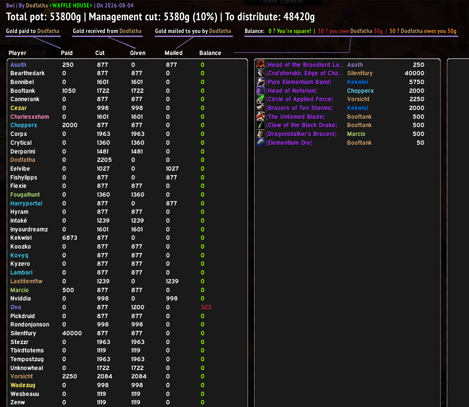This screenshot has height=407, width=469.
Task: Open the [Head of the Broodlord La... item link
Action: click(x=305, y=65)
